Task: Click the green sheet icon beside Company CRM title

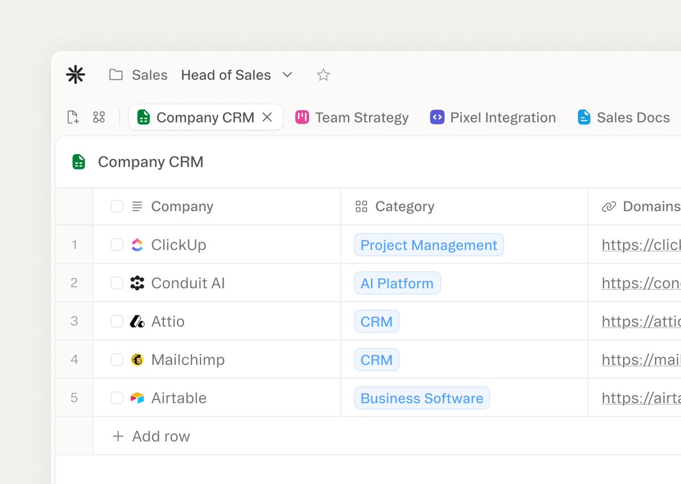Action: [x=79, y=162]
